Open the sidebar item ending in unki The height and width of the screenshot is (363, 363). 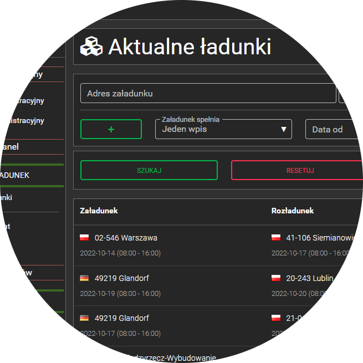pos(6,197)
